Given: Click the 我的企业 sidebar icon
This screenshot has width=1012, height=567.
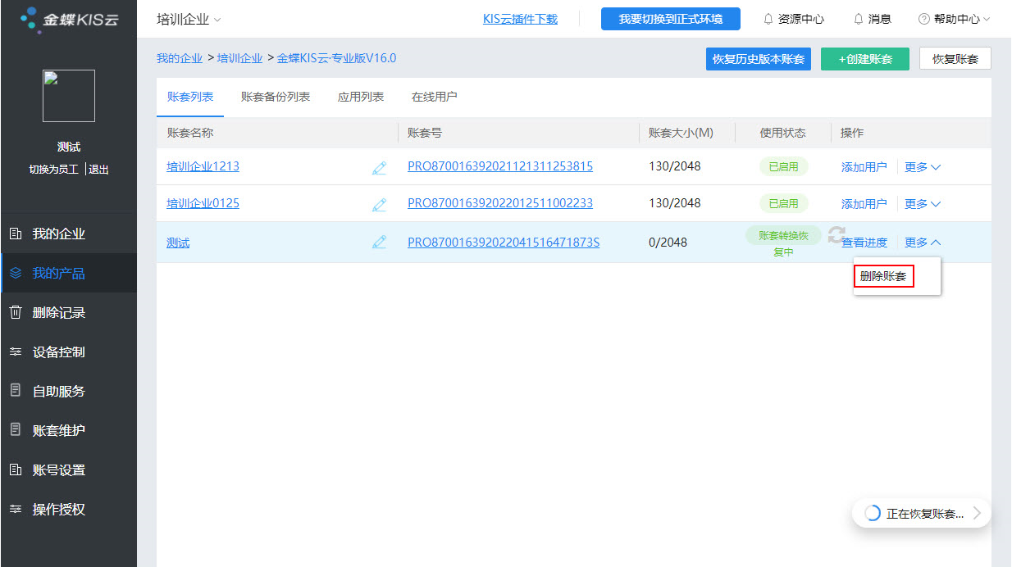Looking at the screenshot, I should [x=15, y=234].
